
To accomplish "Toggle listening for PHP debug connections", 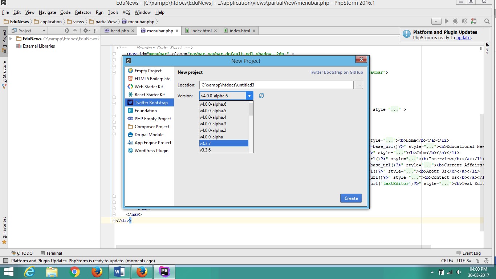I will coord(473,21).
